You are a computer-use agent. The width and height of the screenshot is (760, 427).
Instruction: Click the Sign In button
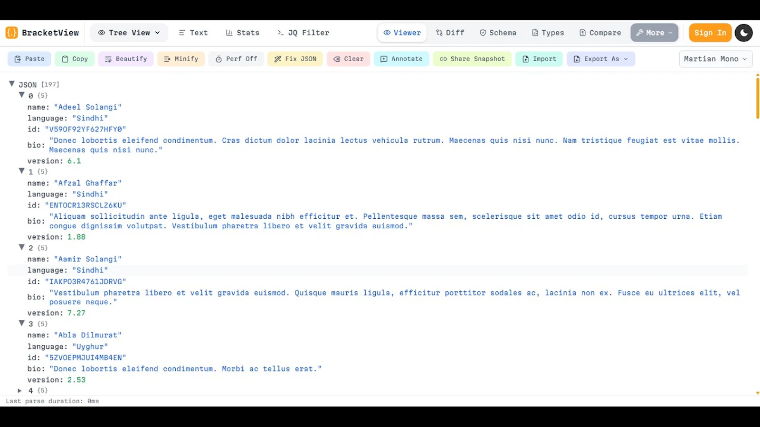710,33
